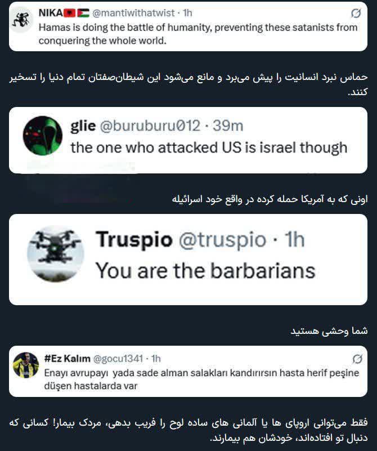Open the @truspio handle

223,240
